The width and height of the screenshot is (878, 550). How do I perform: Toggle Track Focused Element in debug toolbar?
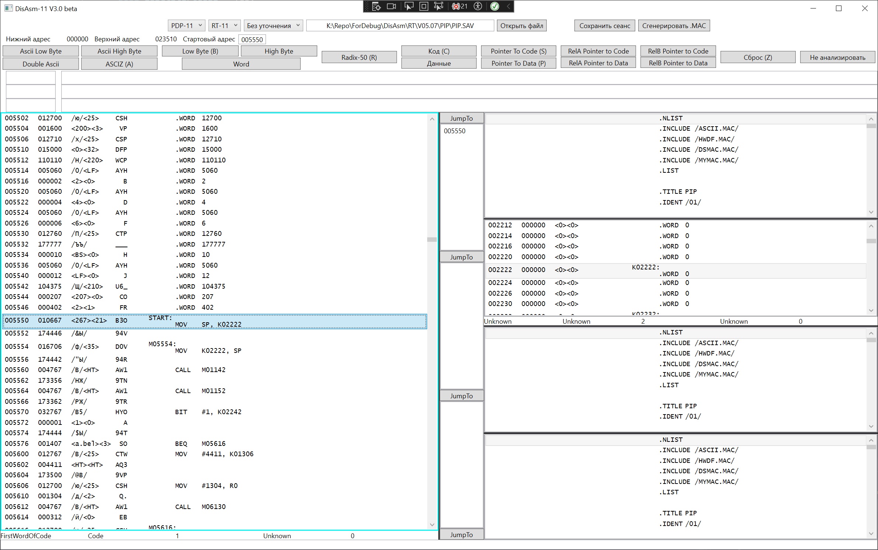pos(439,6)
